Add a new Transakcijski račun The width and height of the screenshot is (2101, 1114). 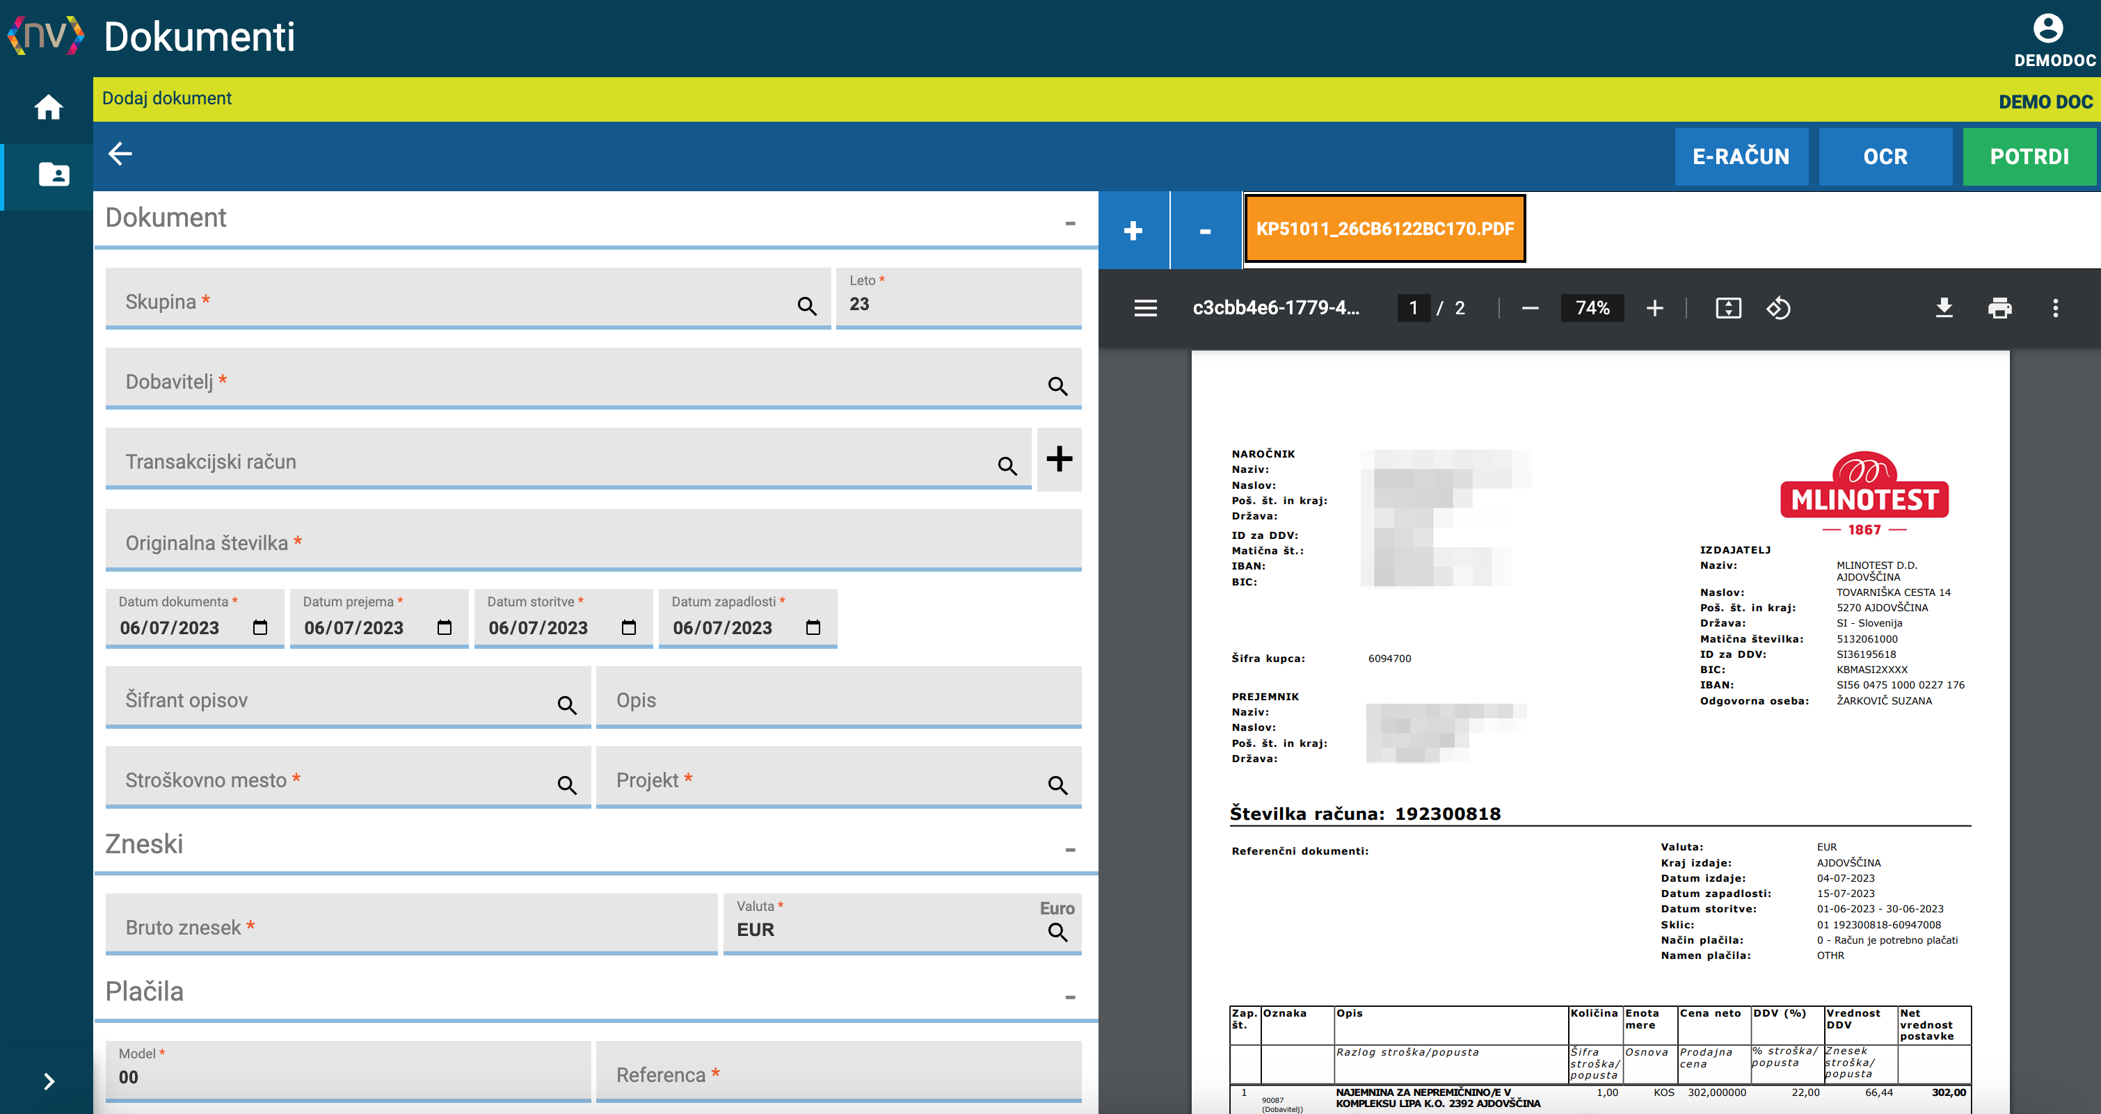click(x=1059, y=459)
